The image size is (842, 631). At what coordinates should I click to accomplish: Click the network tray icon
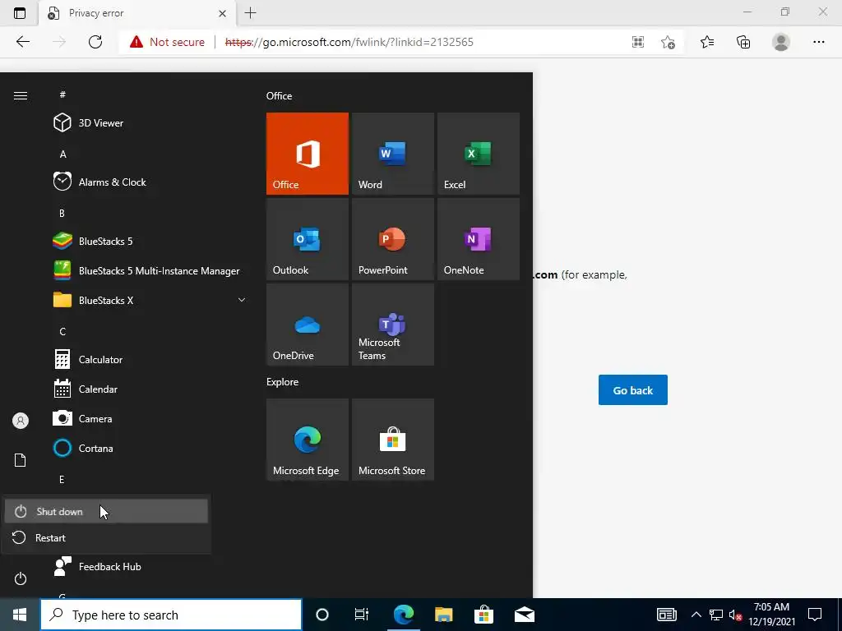(x=716, y=615)
